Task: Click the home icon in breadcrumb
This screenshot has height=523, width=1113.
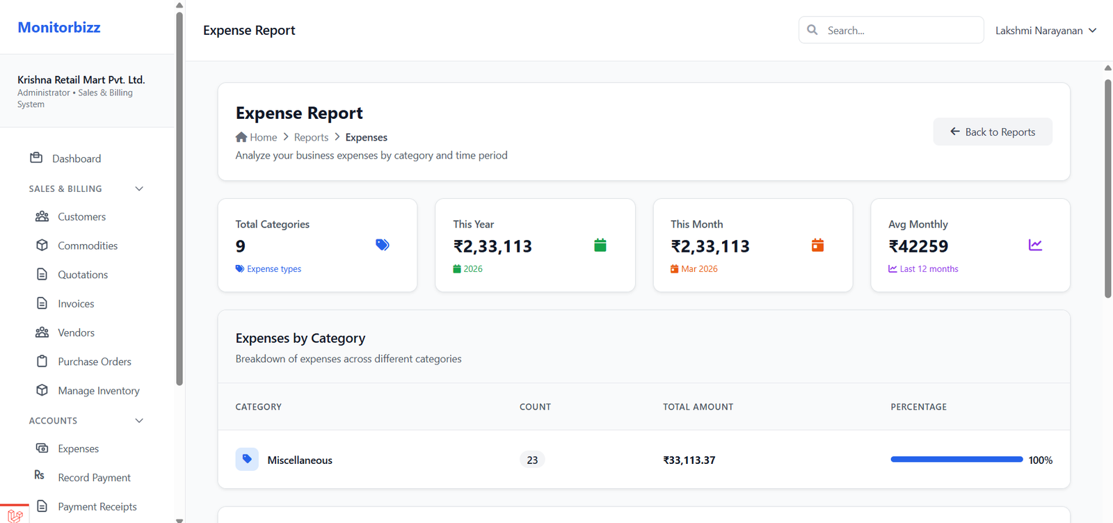Action: 241,137
